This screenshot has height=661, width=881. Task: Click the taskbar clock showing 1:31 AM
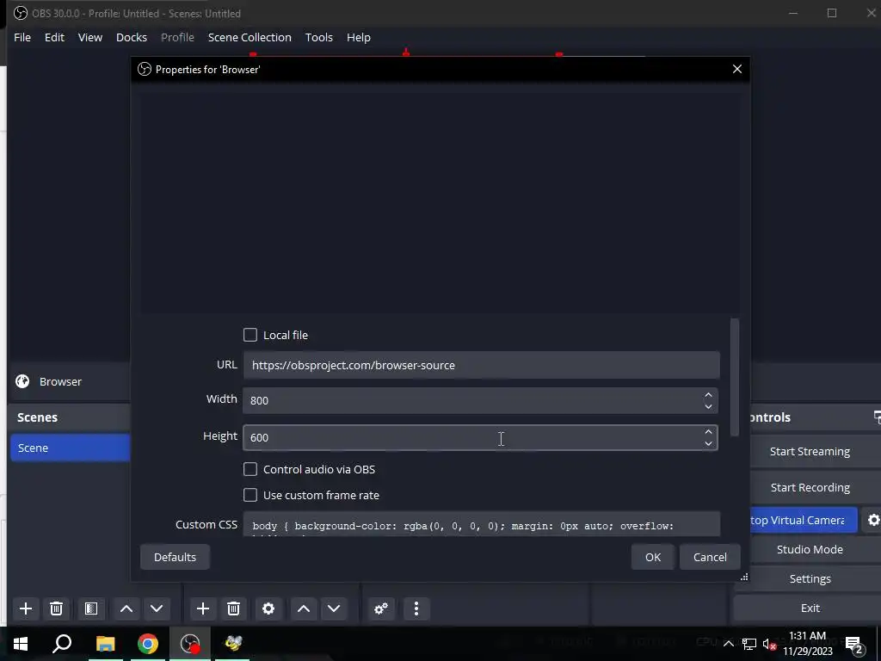pos(807,644)
